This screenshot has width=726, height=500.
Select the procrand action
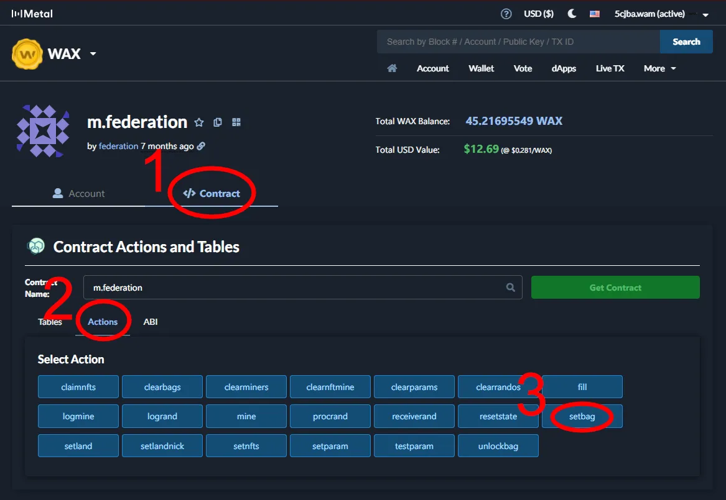[330, 416]
